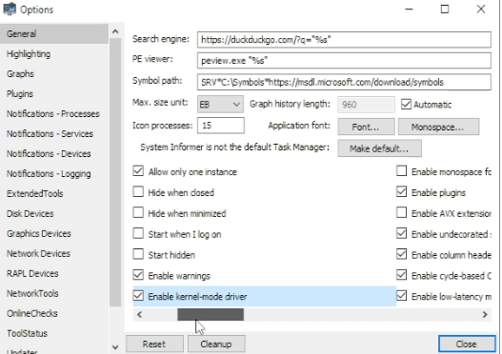Open the Max. size unit dropdown

click(x=220, y=105)
